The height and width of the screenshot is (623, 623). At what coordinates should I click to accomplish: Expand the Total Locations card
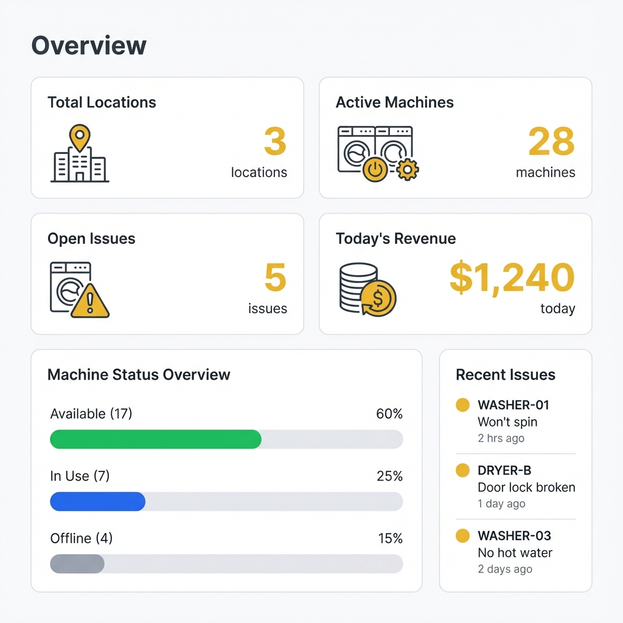click(167, 137)
